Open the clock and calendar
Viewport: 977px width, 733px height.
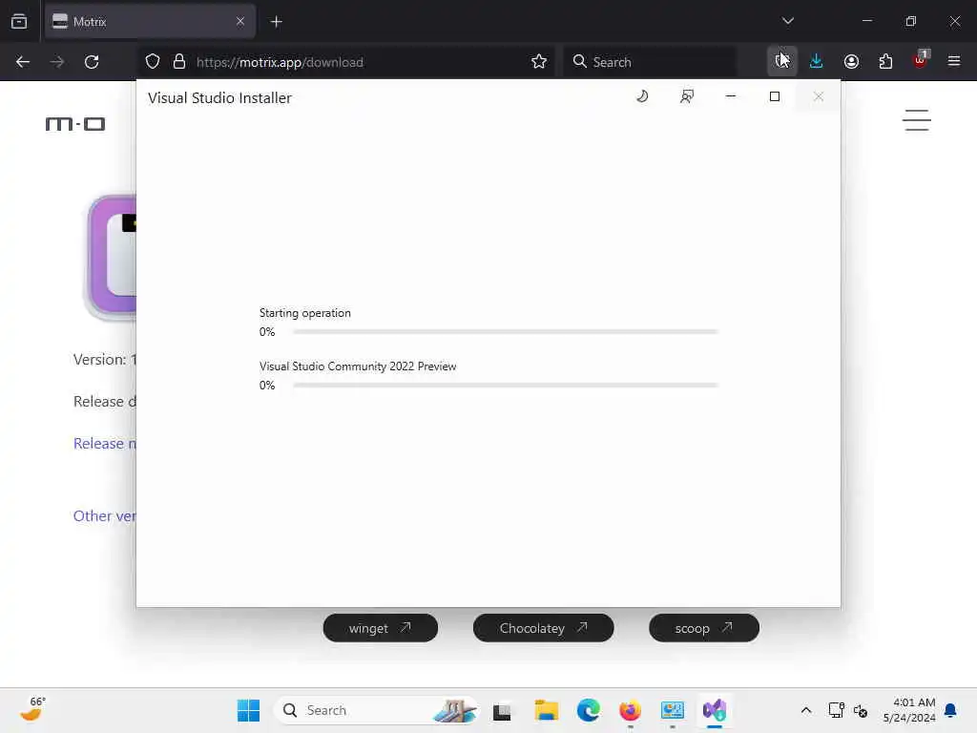909,710
